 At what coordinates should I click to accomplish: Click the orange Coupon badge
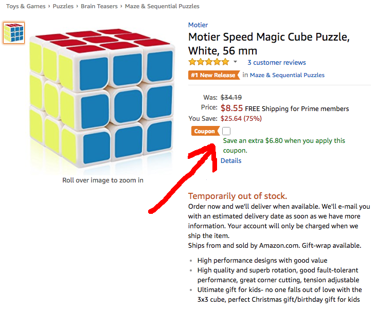pos(205,131)
